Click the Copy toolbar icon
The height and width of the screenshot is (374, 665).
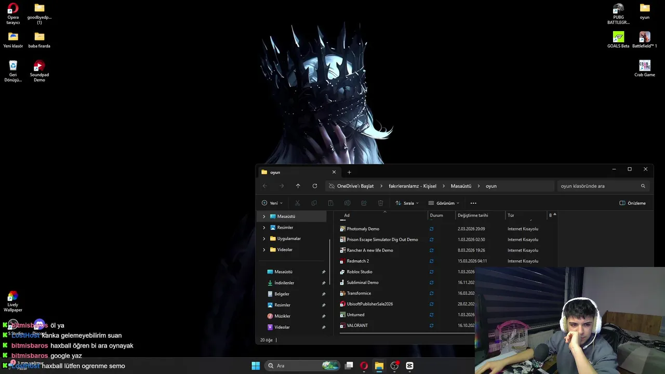click(314, 203)
